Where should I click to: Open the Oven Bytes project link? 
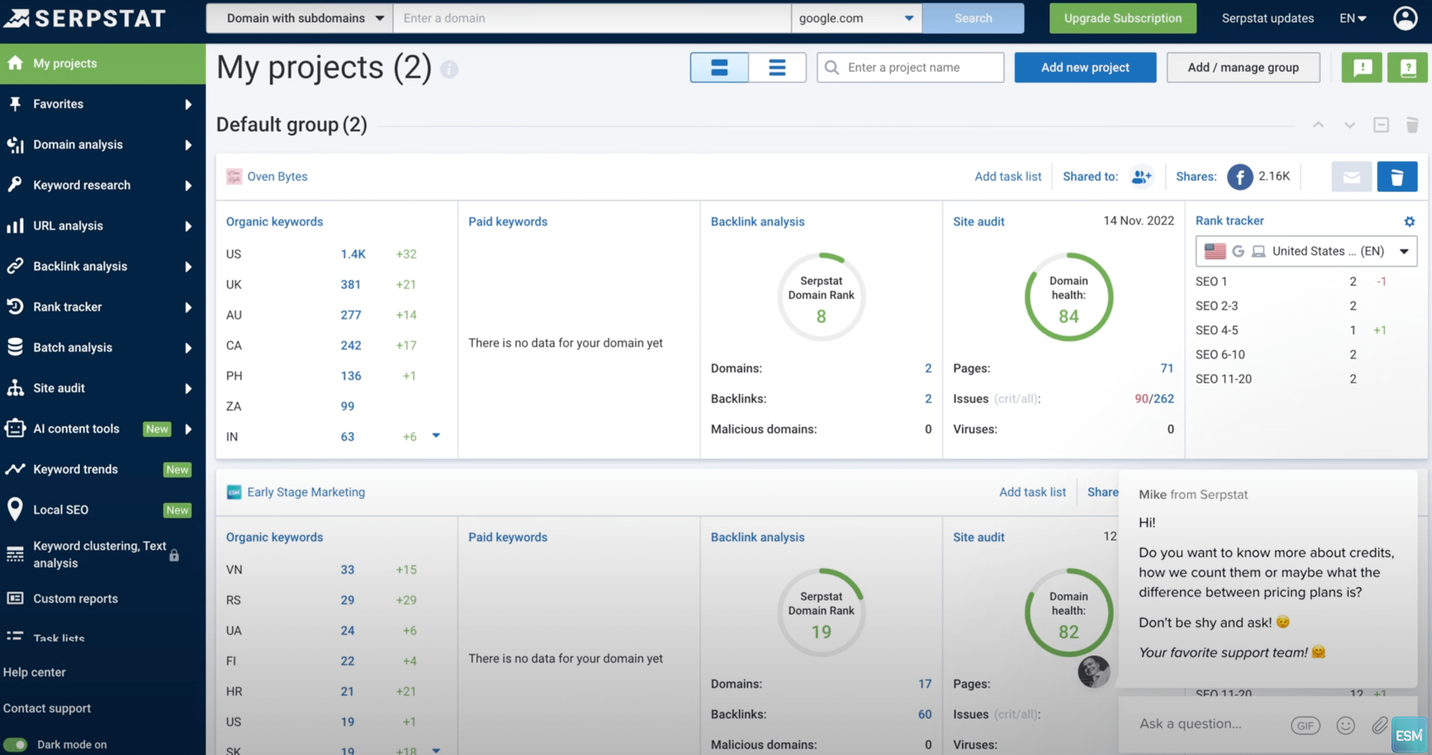(x=277, y=177)
